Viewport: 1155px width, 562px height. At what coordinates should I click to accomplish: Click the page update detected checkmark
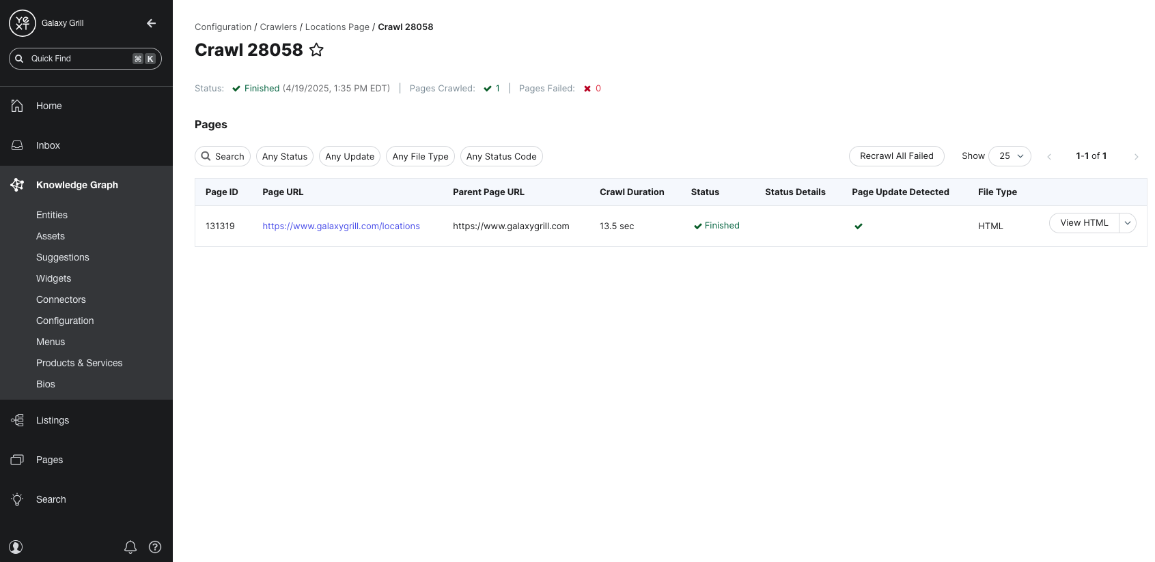point(859,226)
